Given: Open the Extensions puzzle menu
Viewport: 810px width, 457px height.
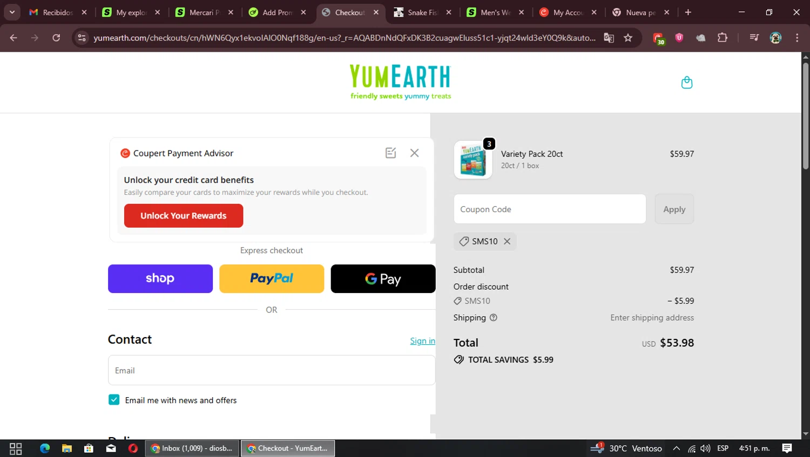Looking at the screenshot, I should [x=723, y=38].
